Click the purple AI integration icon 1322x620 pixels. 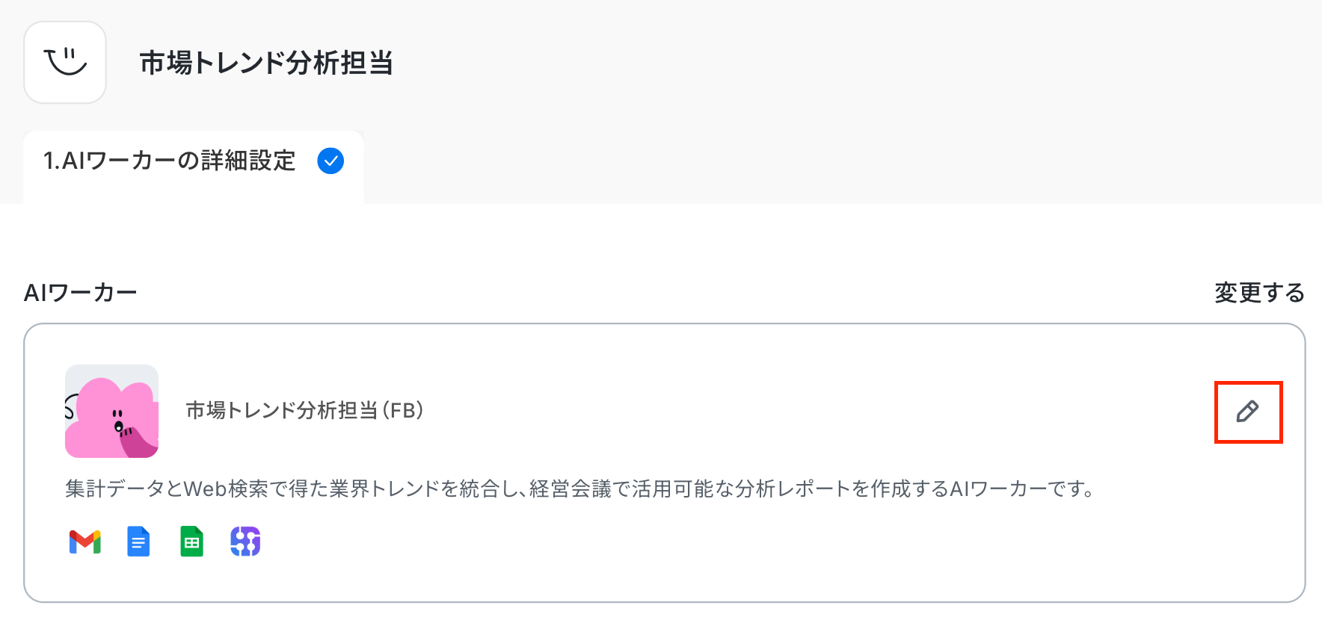click(245, 542)
